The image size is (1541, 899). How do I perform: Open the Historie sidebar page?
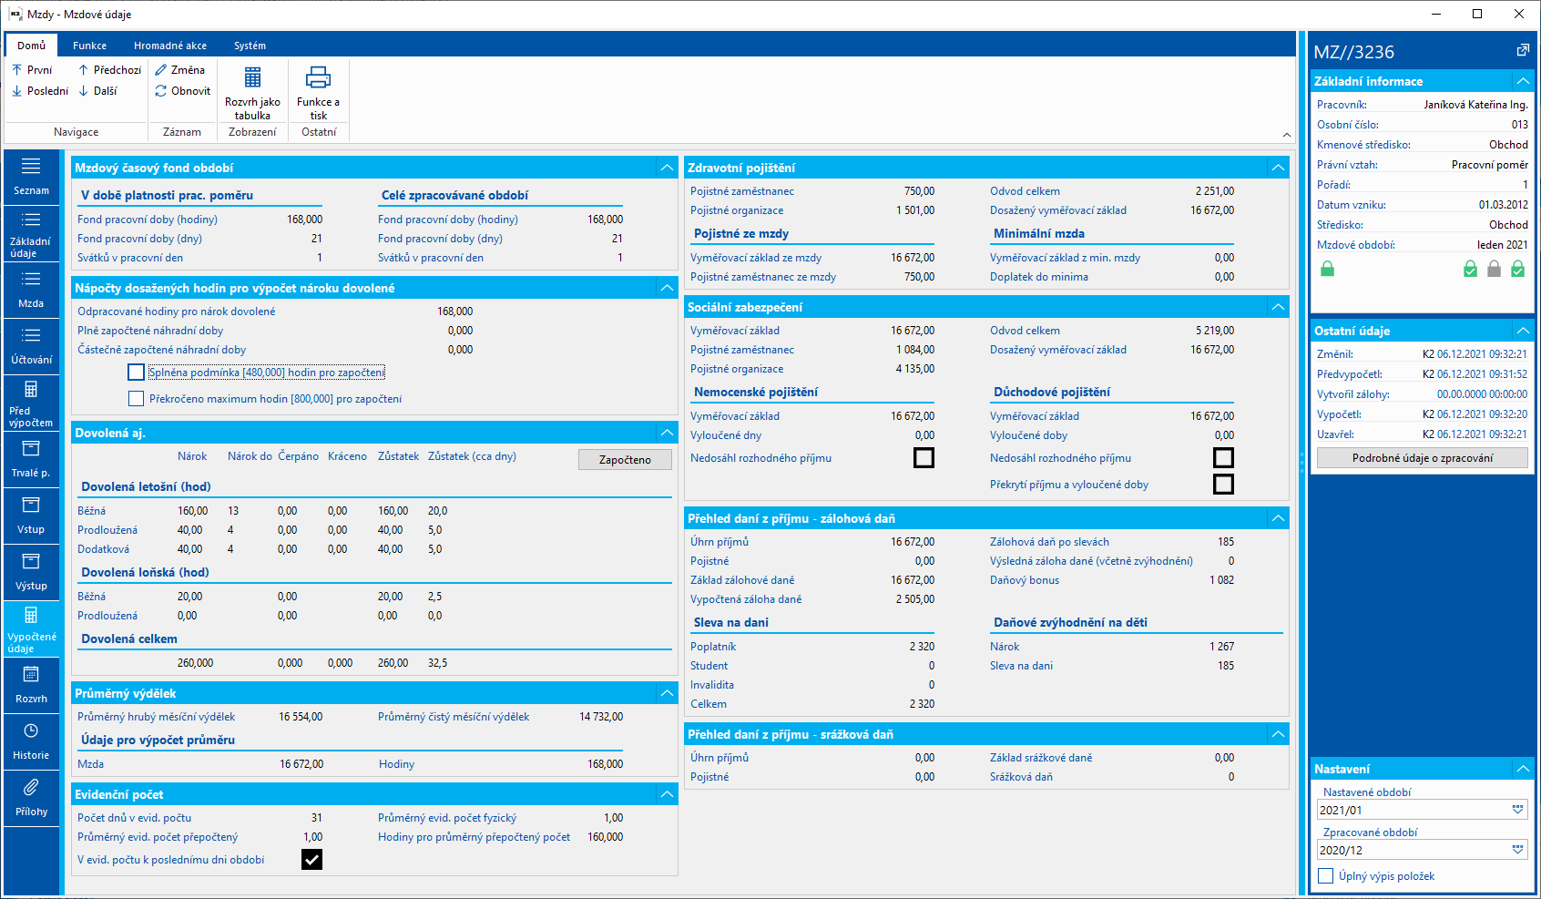[31, 741]
